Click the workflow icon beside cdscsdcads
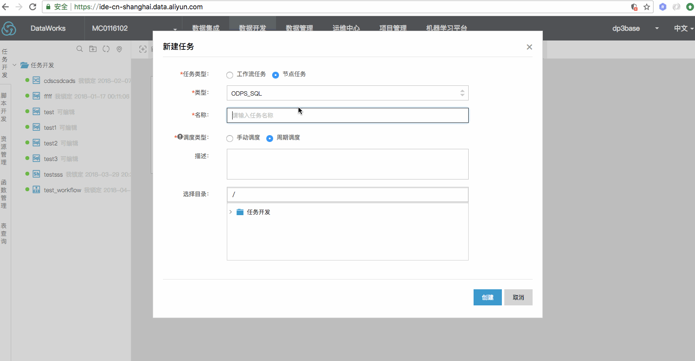The height and width of the screenshot is (361, 695). pos(36,80)
